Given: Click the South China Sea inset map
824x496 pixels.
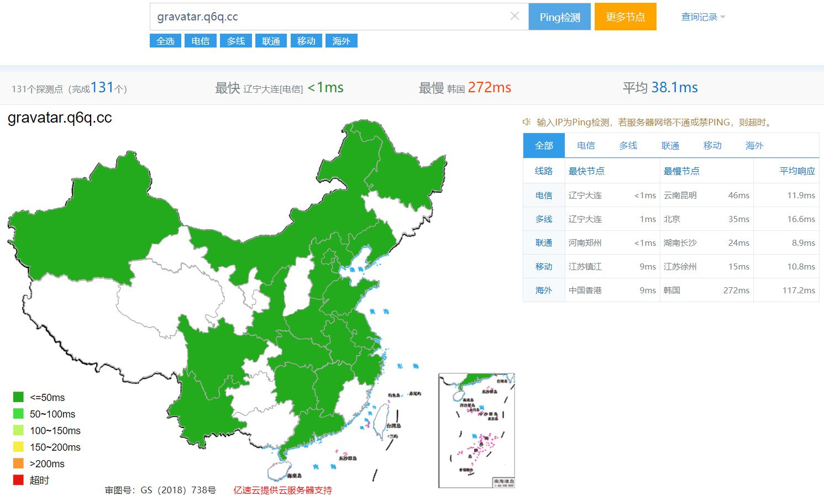Looking at the screenshot, I should coord(476,431).
